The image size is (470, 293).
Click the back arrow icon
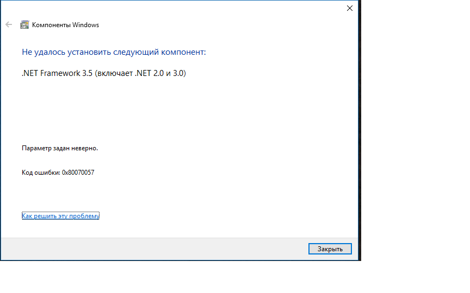[9, 24]
